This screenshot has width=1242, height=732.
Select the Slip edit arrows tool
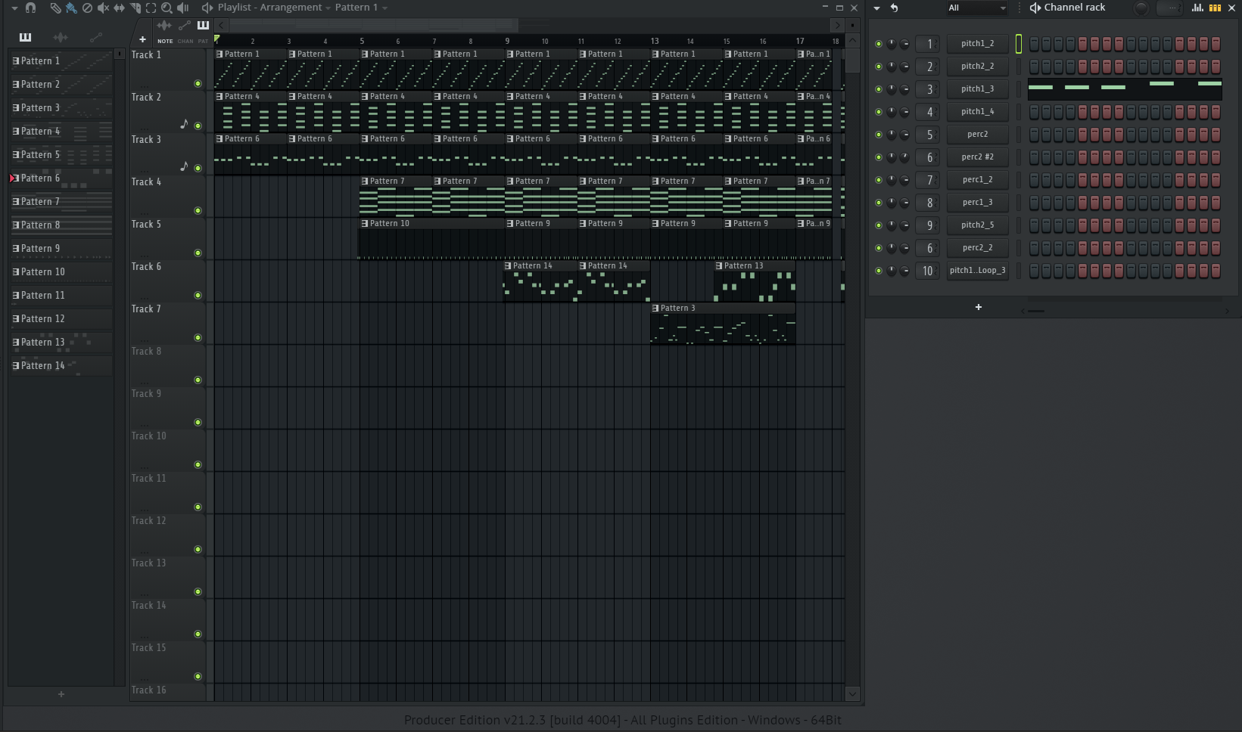point(119,8)
